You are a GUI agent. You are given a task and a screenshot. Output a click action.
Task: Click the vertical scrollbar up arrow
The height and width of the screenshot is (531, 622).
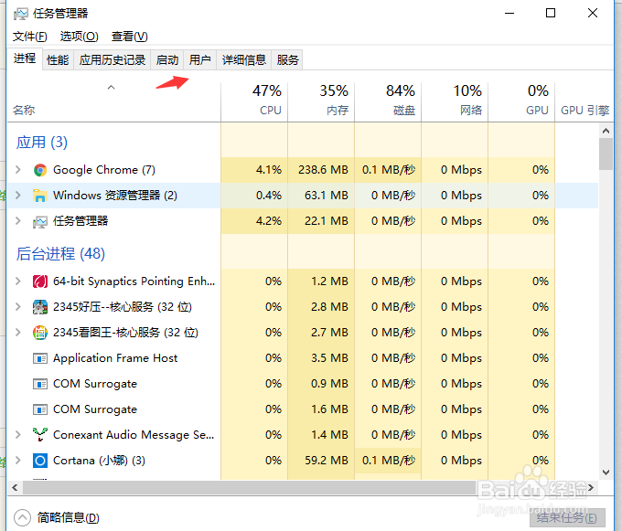tap(606, 131)
